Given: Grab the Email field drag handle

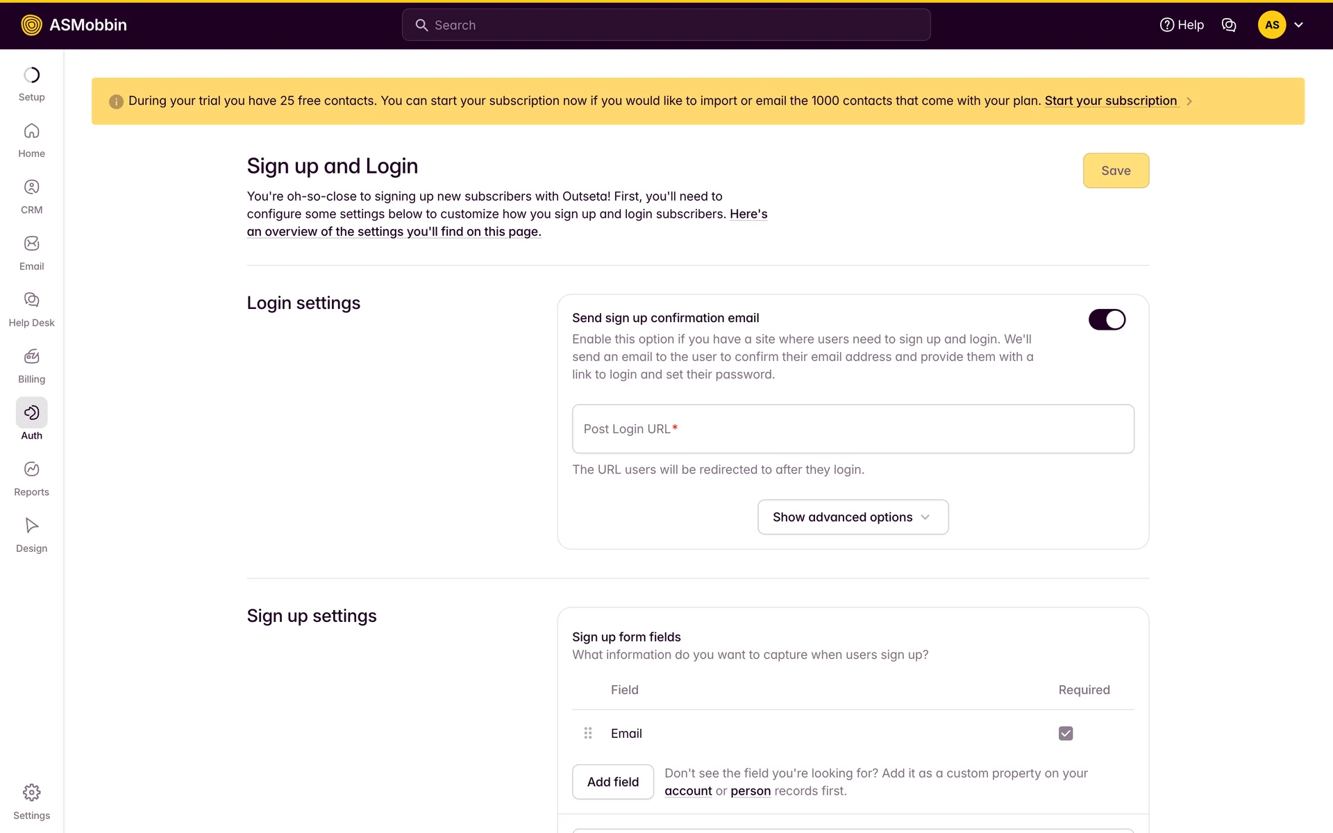Looking at the screenshot, I should (588, 733).
